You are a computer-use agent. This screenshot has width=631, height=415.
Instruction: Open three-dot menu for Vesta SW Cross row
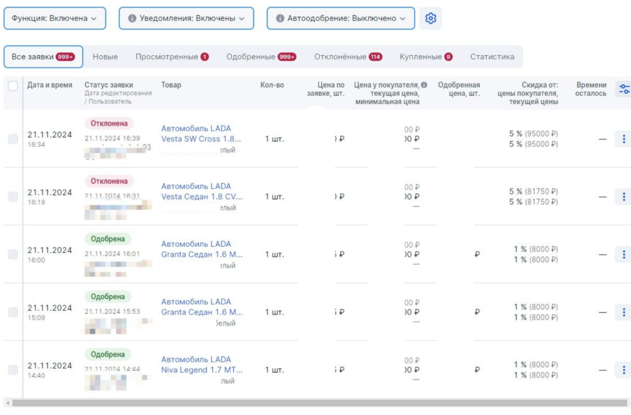[x=623, y=139]
